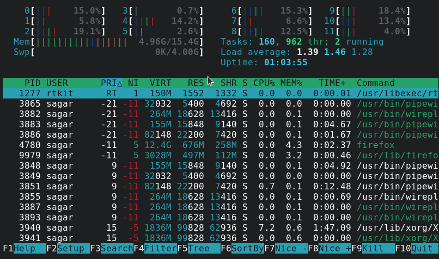This screenshot has width=439, height=259.
Task: Select the firefox process with PID 4780
Action: 218,145
